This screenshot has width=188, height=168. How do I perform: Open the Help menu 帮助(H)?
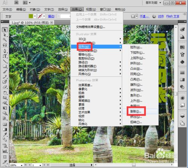tap(120, 9)
